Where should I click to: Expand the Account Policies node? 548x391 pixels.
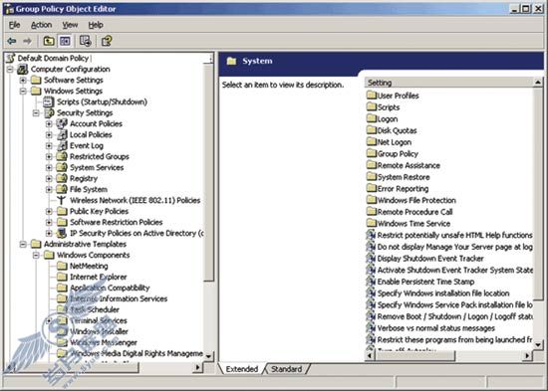[49, 124]
